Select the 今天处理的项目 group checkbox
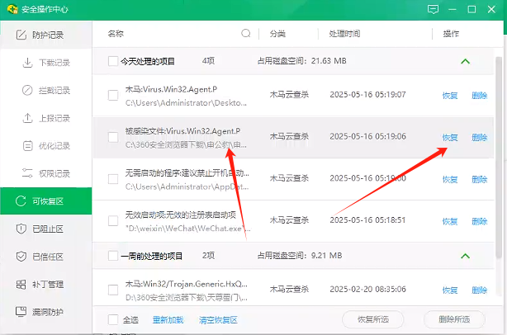Viewport: 507px width, 335px height. pyautogui.click(x=113, y=61)
